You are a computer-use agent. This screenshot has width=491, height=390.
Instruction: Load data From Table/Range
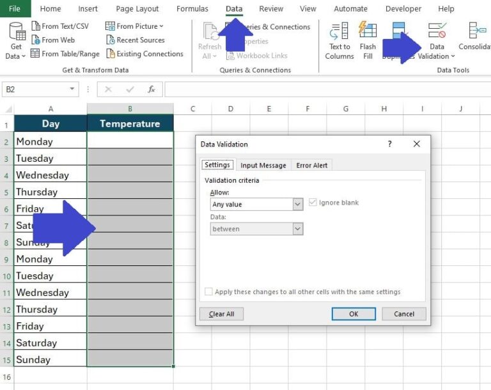point(65,54)
